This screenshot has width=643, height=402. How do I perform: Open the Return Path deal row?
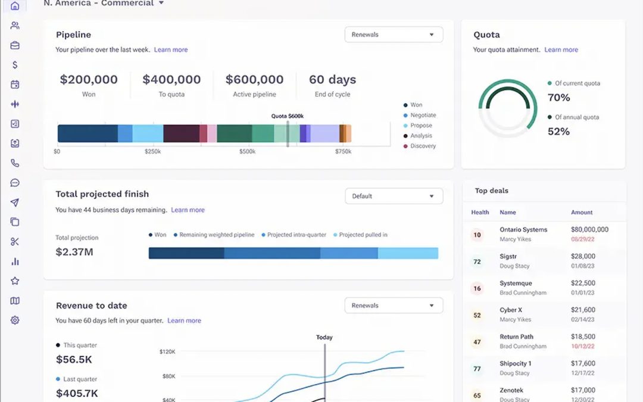tap(544, 342)
